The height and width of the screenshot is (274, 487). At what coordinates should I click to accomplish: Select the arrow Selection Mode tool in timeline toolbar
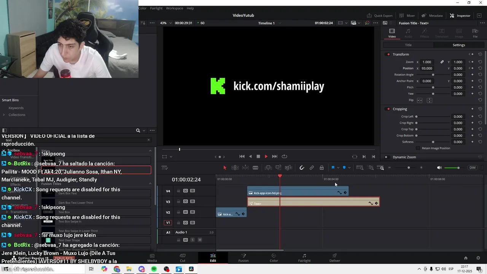(x=225, y=168)
